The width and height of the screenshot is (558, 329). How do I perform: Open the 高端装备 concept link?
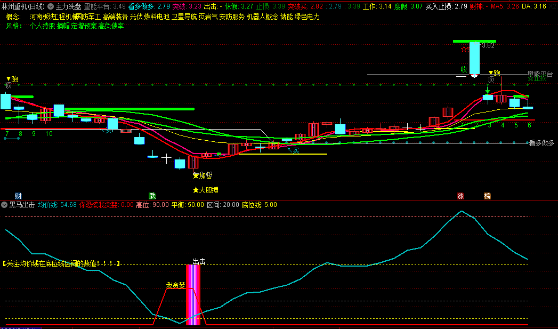pos(115,17)
